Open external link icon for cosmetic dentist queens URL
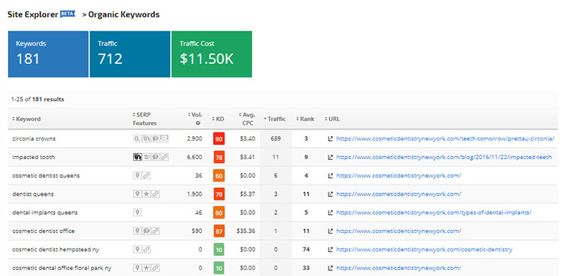This screenshot has height=276, width=564. pos(330,176)
